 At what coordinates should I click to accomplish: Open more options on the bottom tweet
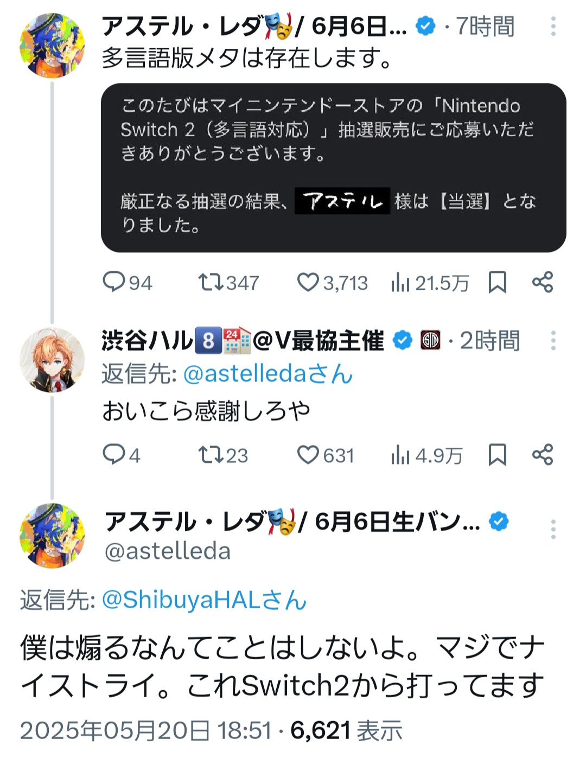[x=553, y=529]
